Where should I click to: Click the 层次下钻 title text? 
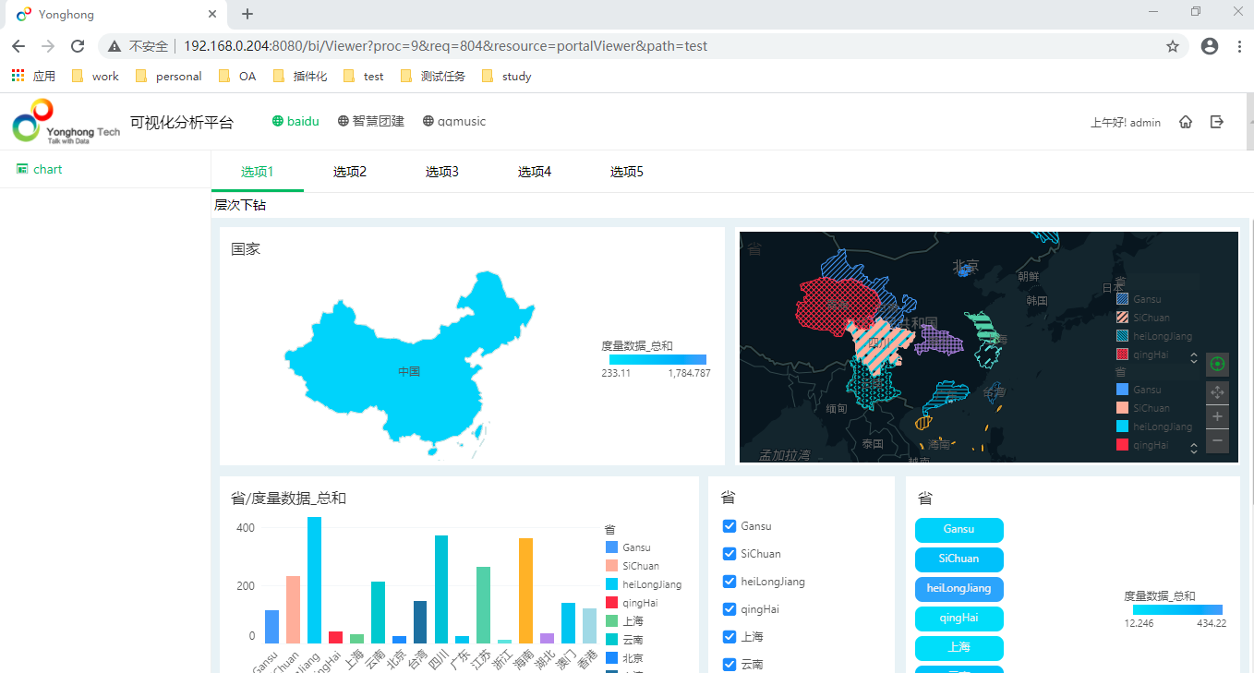click(x=240, y=205)
